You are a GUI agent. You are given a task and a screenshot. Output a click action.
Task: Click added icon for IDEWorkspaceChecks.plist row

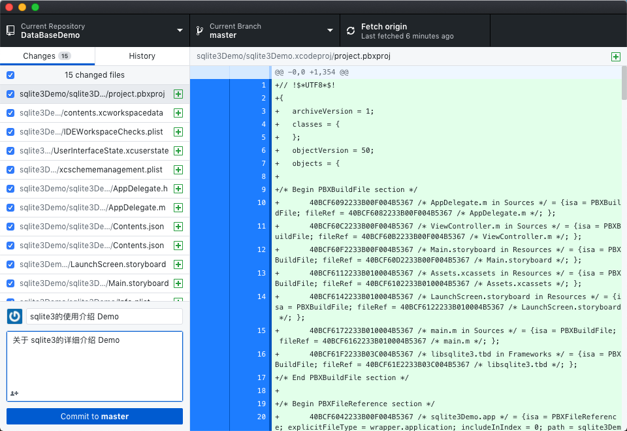pos(178,132)
